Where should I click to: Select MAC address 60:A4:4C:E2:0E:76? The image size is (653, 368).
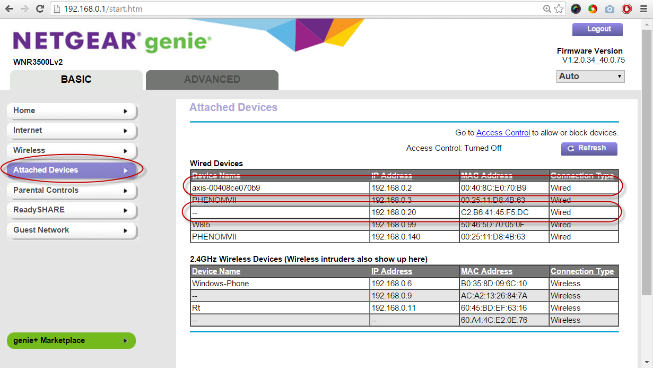point(494,320)
